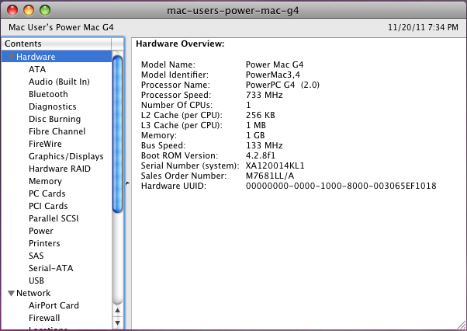
Task: Click the 733 MHz processor speed
Action: [x=265, y=95]
